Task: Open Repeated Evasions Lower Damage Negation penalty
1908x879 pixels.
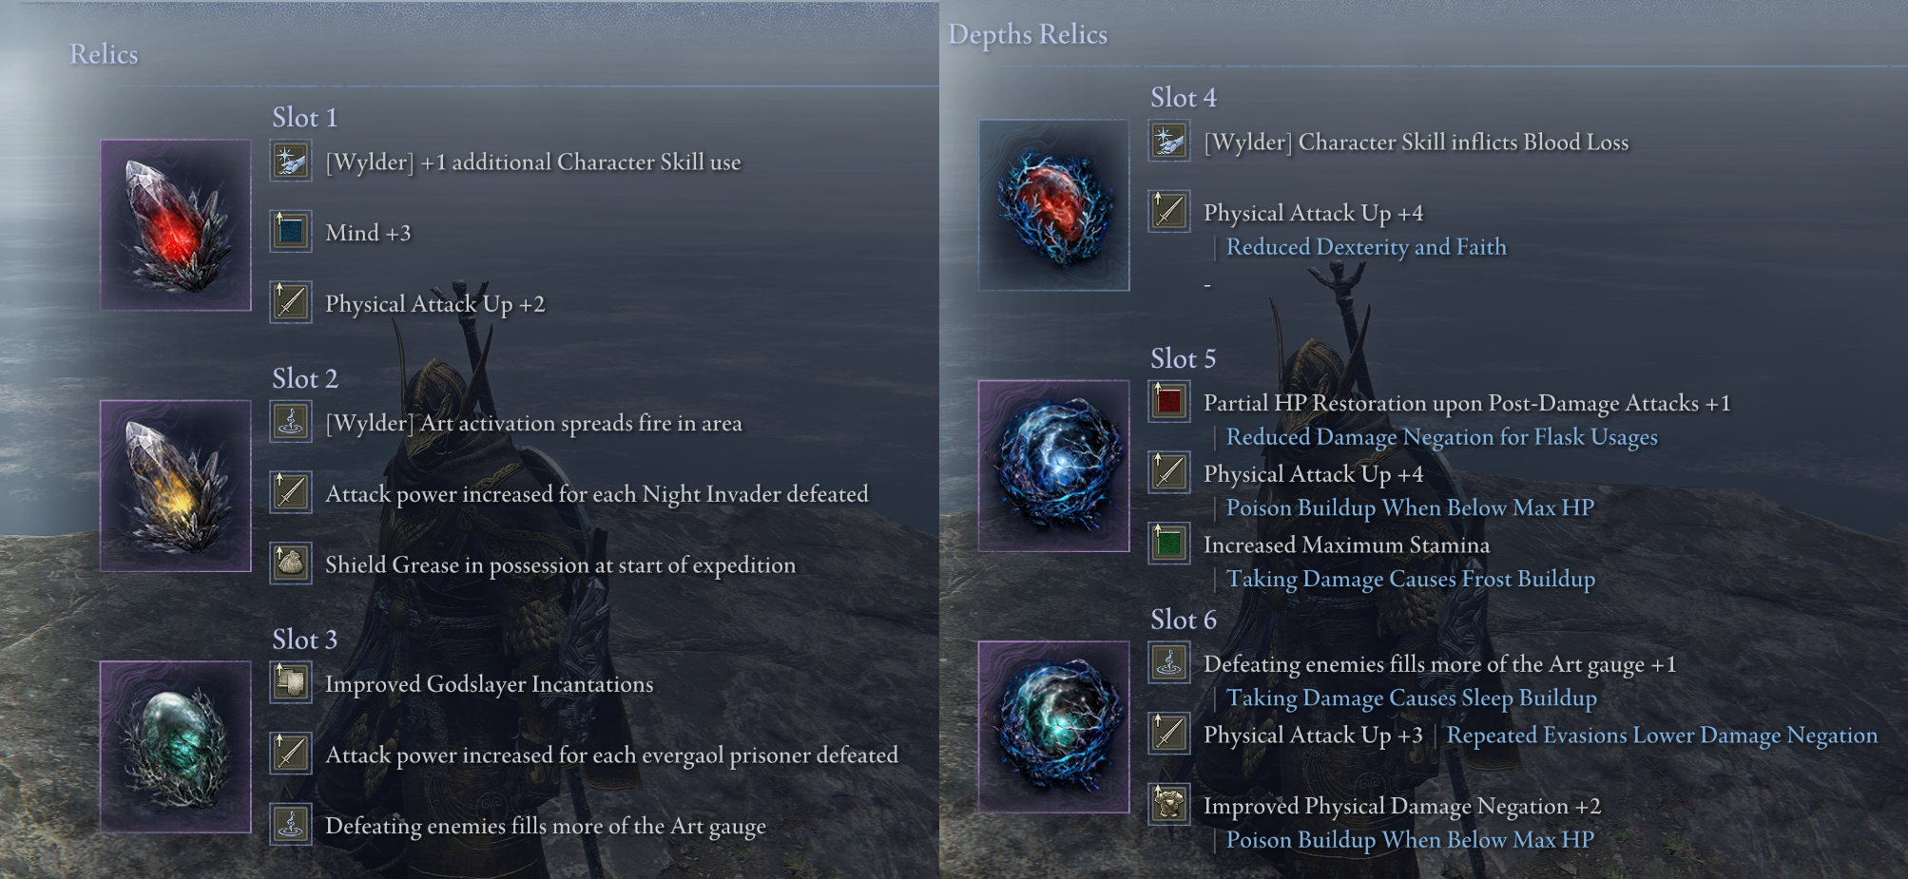Action: pyautogui.click(x=1662, y=736)
